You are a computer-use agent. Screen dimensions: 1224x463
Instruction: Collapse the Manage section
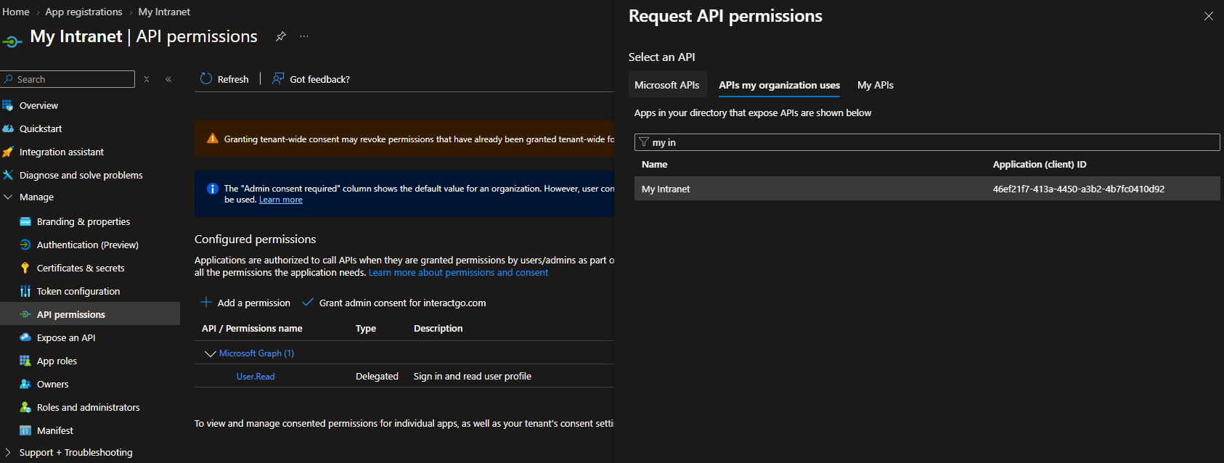click(8, 197)
